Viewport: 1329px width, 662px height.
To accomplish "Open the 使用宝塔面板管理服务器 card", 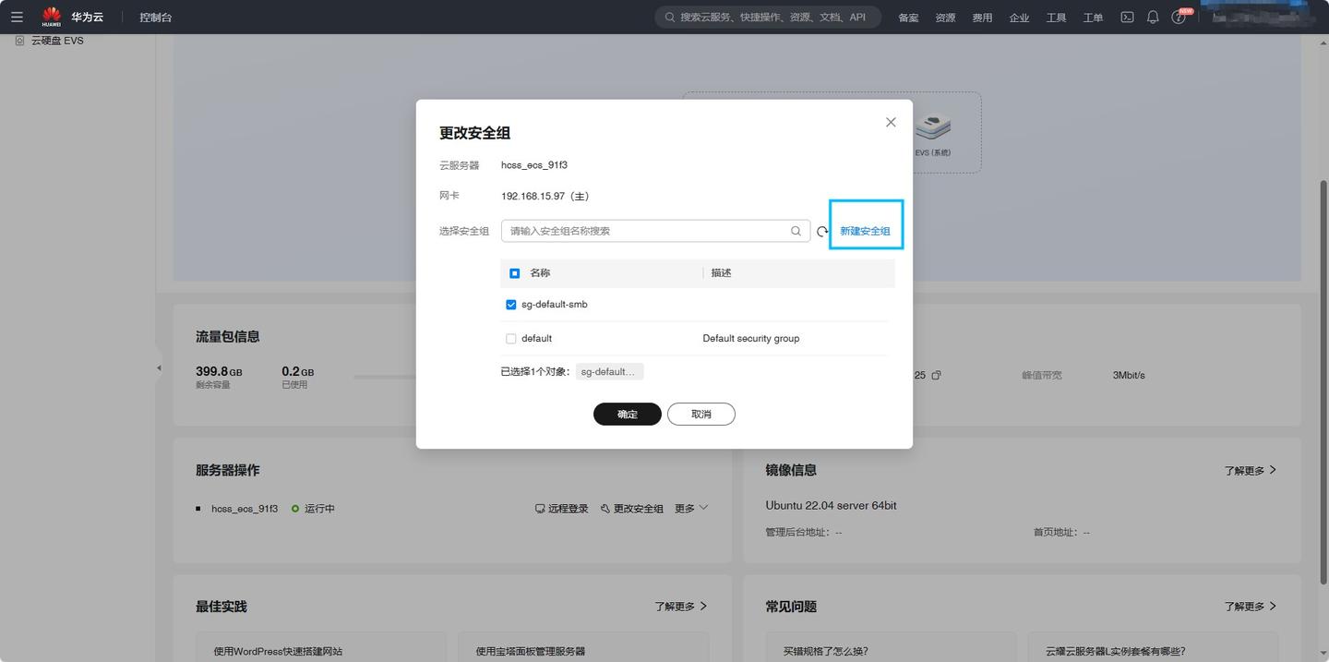I will coord(583,646).
